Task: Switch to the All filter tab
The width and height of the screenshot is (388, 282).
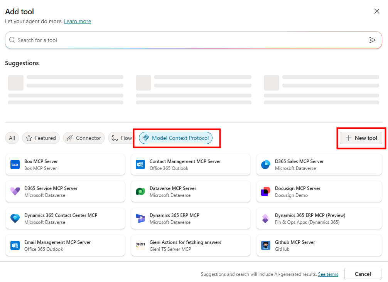Action: click(12, 138)
